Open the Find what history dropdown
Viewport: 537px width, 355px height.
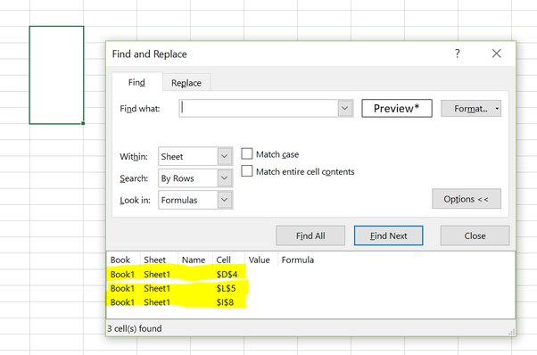(x=345, y=109)
